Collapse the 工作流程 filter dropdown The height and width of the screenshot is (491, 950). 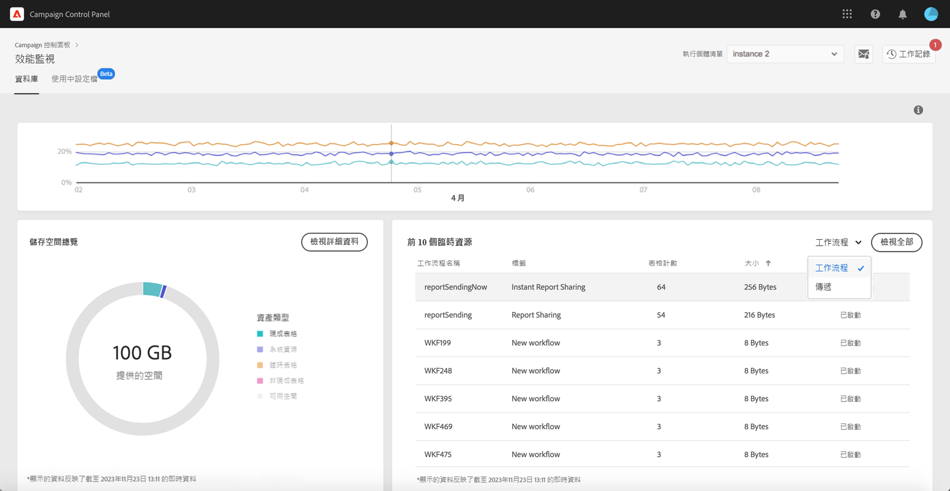coord(838,242)
